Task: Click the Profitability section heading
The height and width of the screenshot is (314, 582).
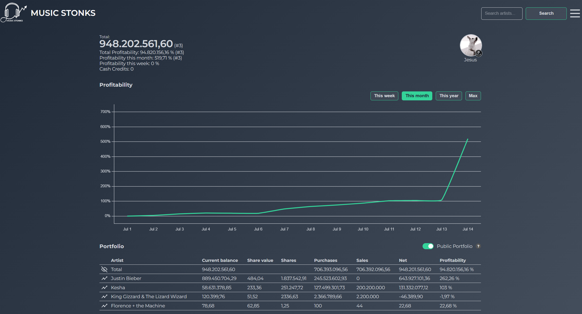Action: pyautogui.click(x=116, y=85)
